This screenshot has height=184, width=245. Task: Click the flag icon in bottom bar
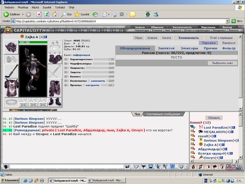(x=215, y=167)
